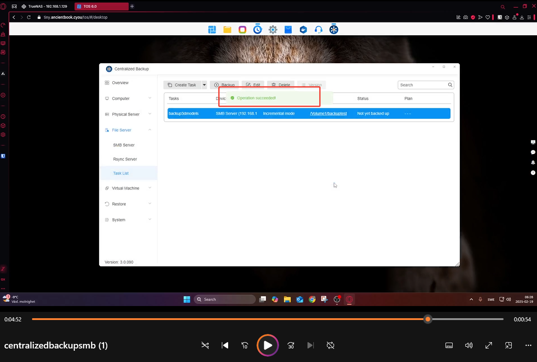
Task: Toggle subtitles in the media player
Action: tap(449, 345)
